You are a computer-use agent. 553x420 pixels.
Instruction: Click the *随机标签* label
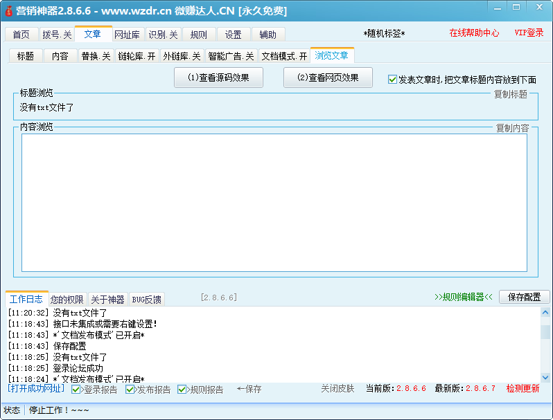(384, 33)
